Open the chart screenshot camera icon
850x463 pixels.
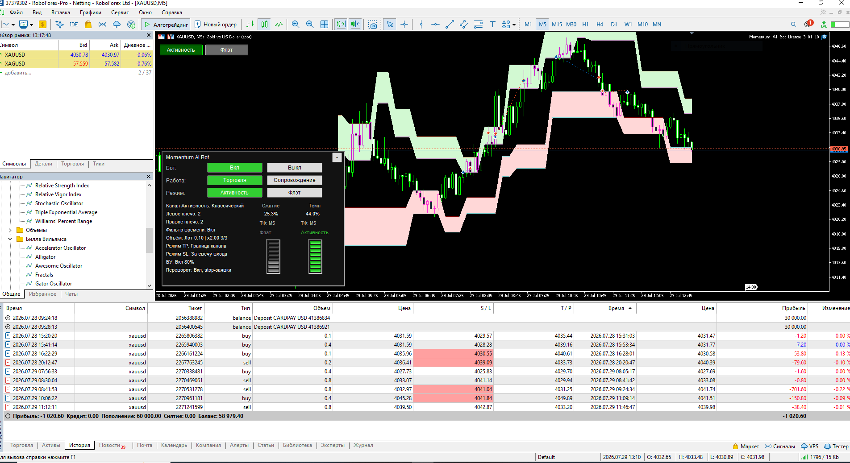point(373,25)
